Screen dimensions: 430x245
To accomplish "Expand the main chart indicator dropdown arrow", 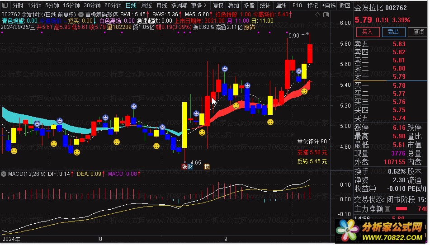I will [x=81, y=14].
